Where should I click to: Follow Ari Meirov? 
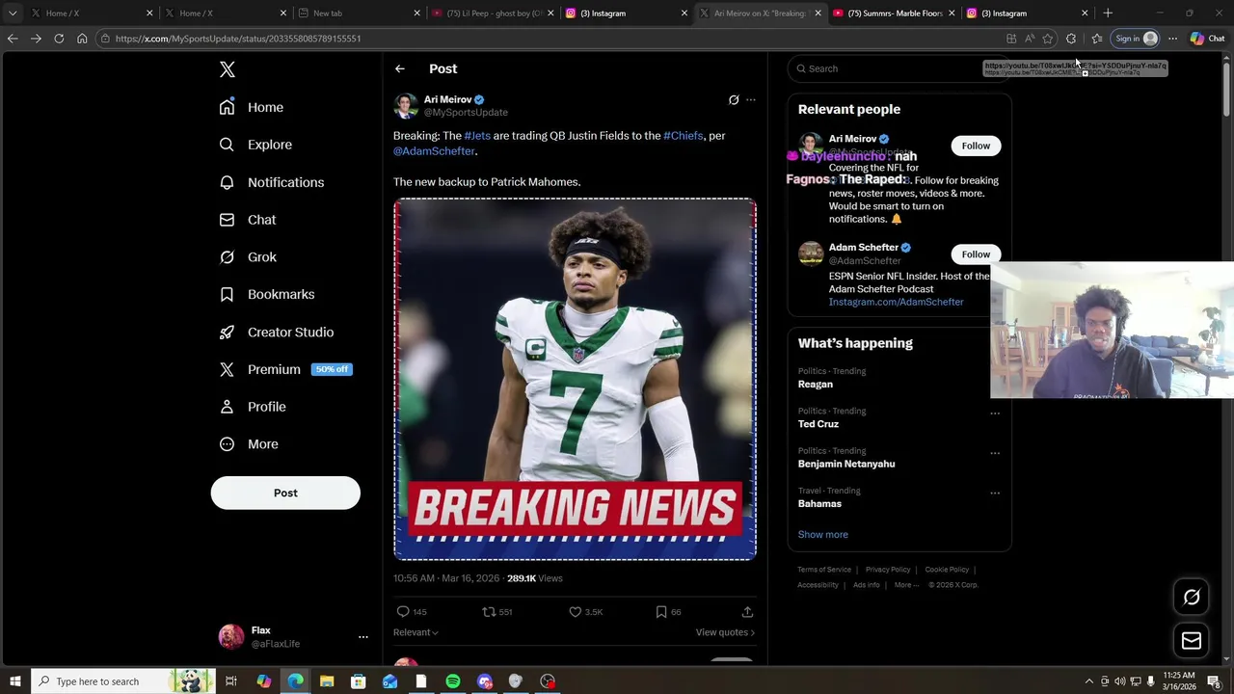pyautogui.click(x=976, y=146)
